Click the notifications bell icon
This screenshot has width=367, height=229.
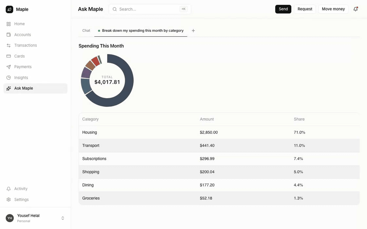tap(356, 9)
